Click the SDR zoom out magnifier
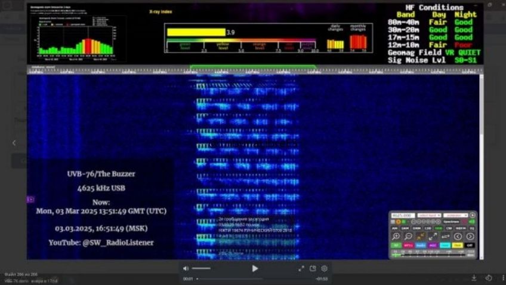This screenshot has height=285, width=506. coord(408,237)
